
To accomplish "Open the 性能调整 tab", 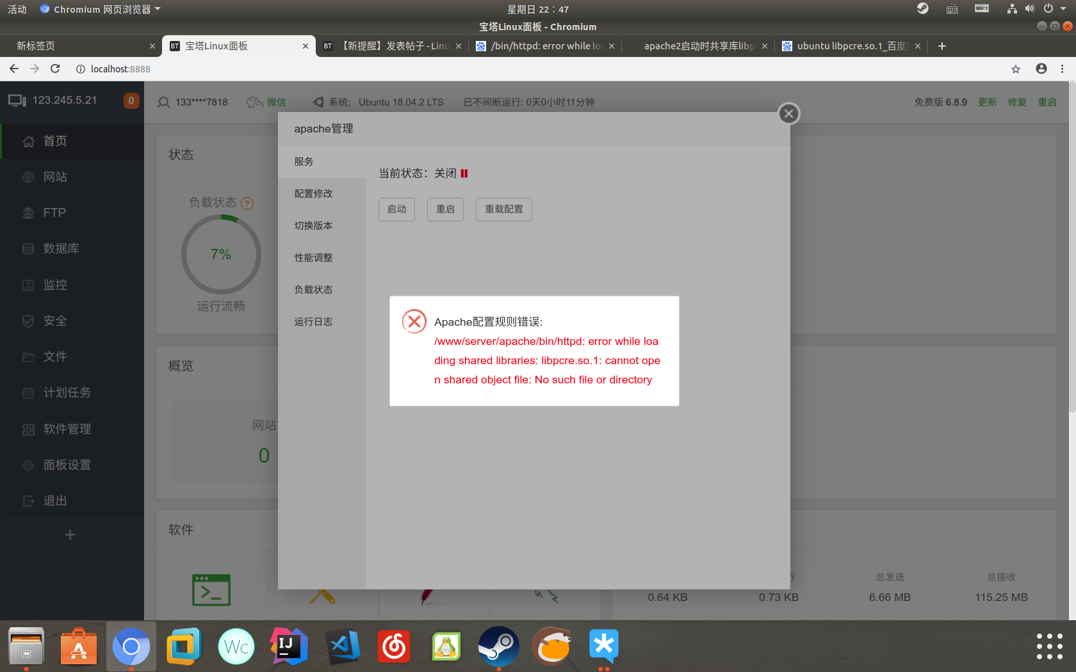I will point(322,258).
